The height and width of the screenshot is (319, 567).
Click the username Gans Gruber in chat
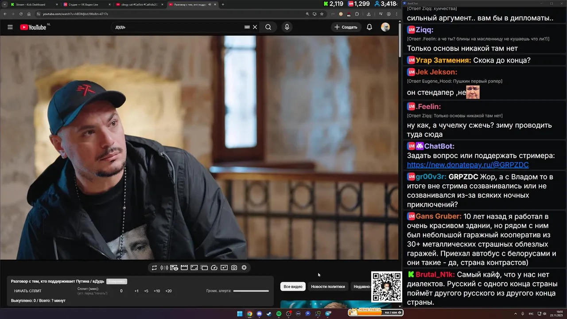tap(439, 216)
